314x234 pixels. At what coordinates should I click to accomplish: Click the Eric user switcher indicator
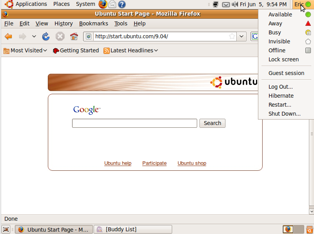pyautogui.click(x=303, y=4)
